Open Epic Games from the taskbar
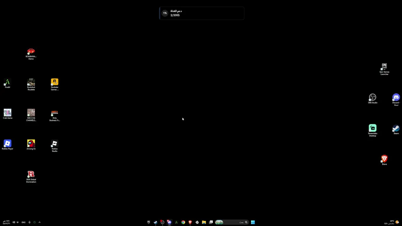Screen dimensions: 402x226 click(149, 222)
